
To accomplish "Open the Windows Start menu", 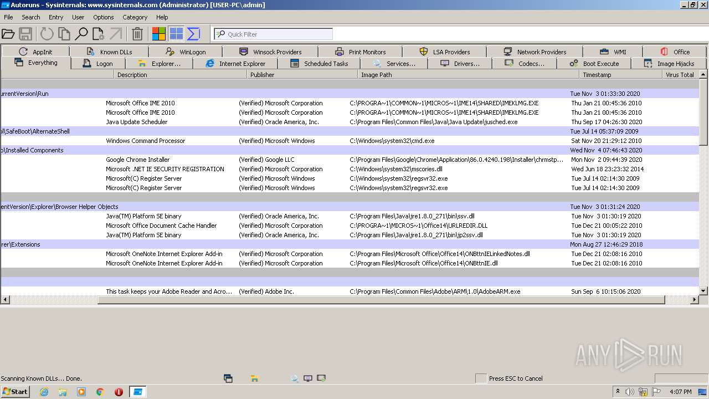I will click(x=16, y=392).
